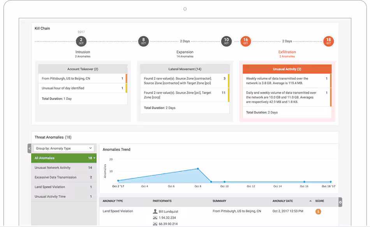Expand the All Anomalies arrow
The height and width of the screenshot is (227, 370).
(94, 158)
